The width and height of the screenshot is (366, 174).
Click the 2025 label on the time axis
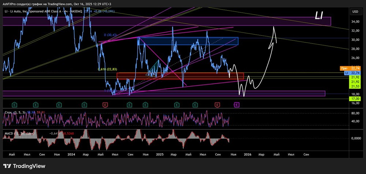click(160, 154)
